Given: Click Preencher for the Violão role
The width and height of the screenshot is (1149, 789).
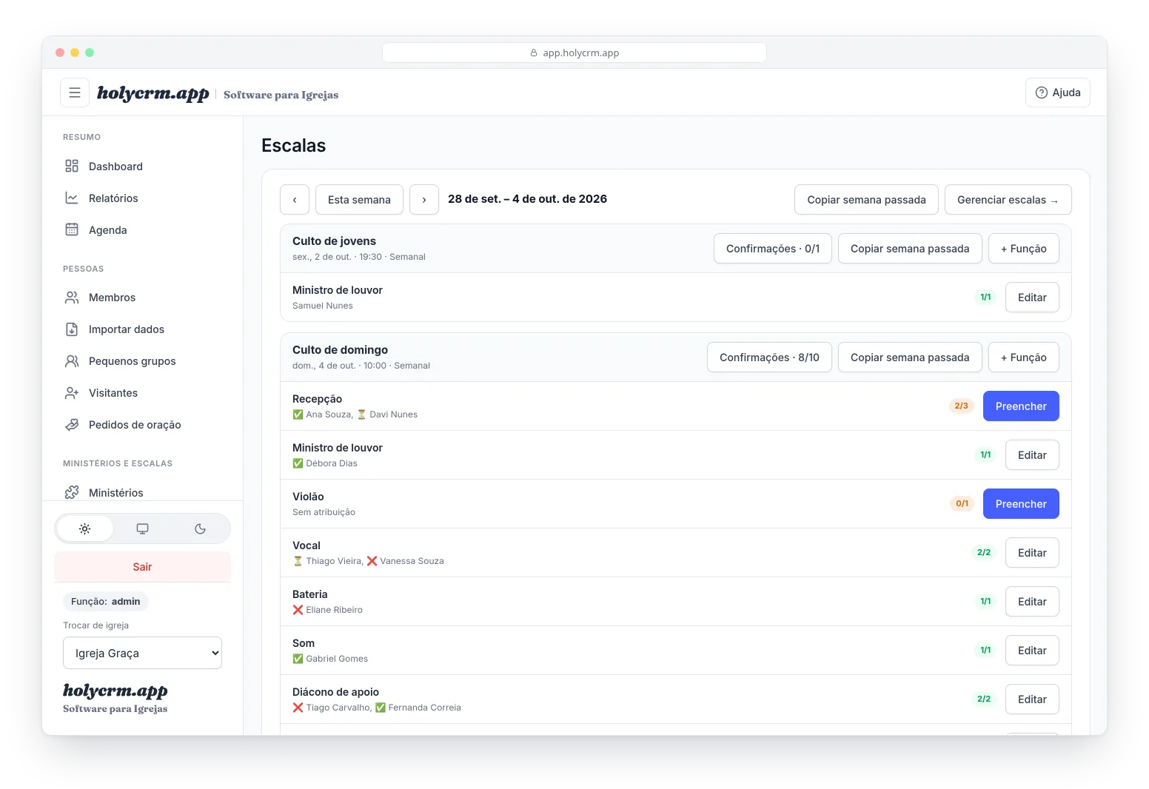Looking at the screenshot, I should coord(1021,503).
